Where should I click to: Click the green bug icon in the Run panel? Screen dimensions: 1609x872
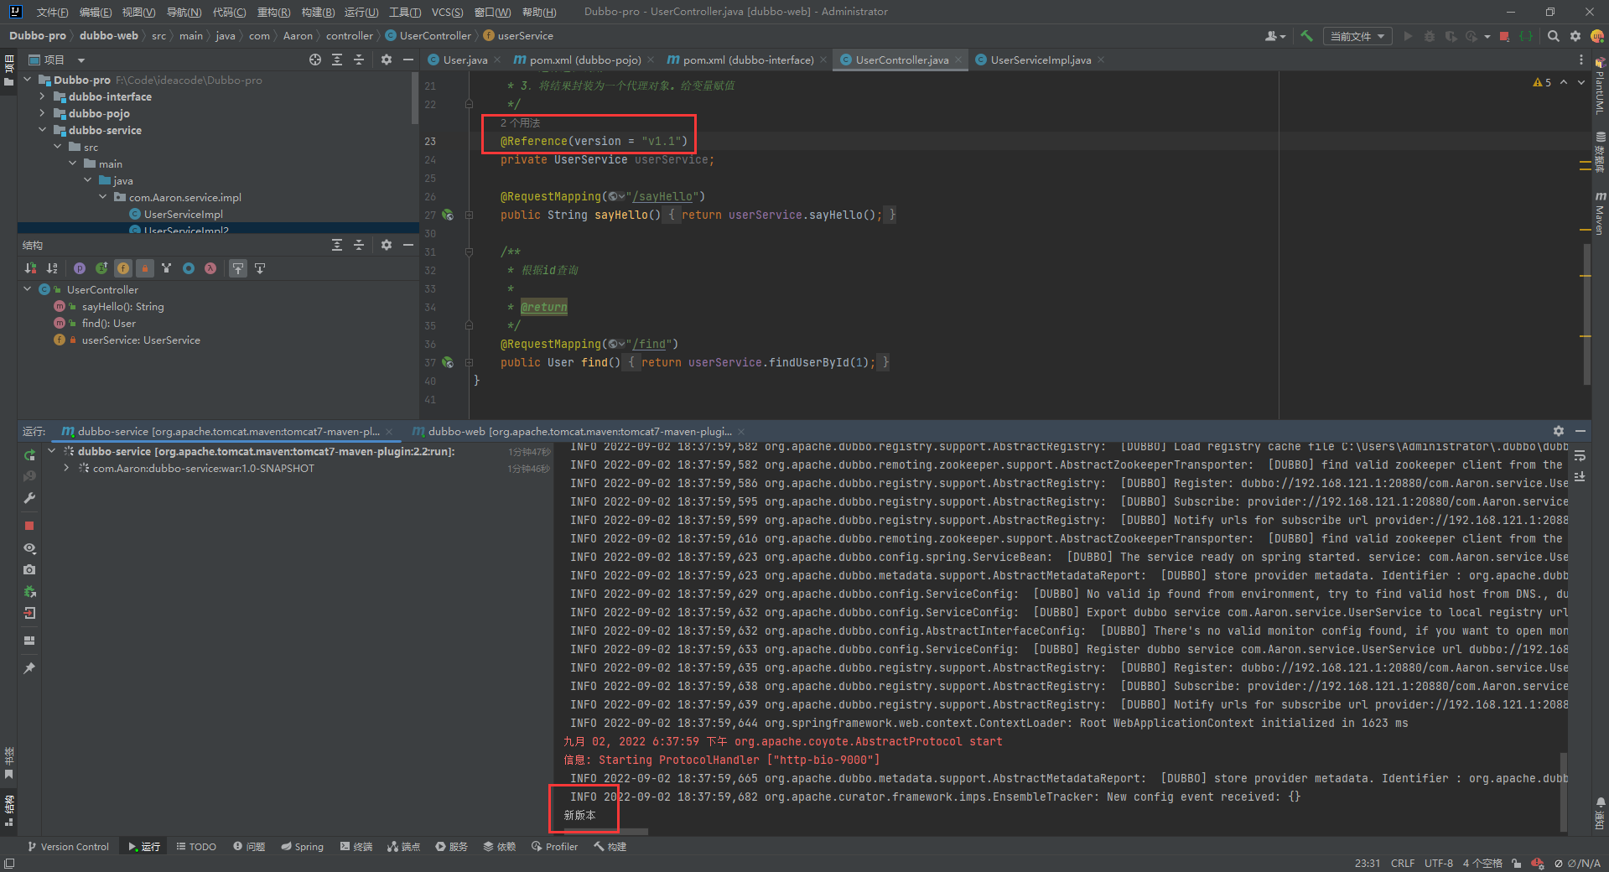pos(29,591)
